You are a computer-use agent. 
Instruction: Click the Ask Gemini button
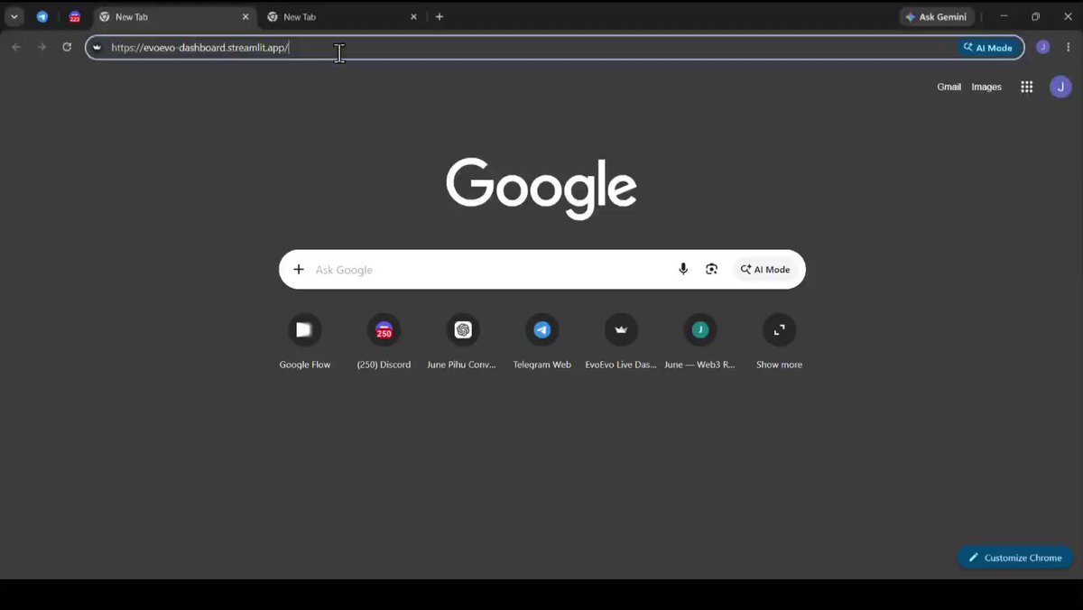point(938,17)
